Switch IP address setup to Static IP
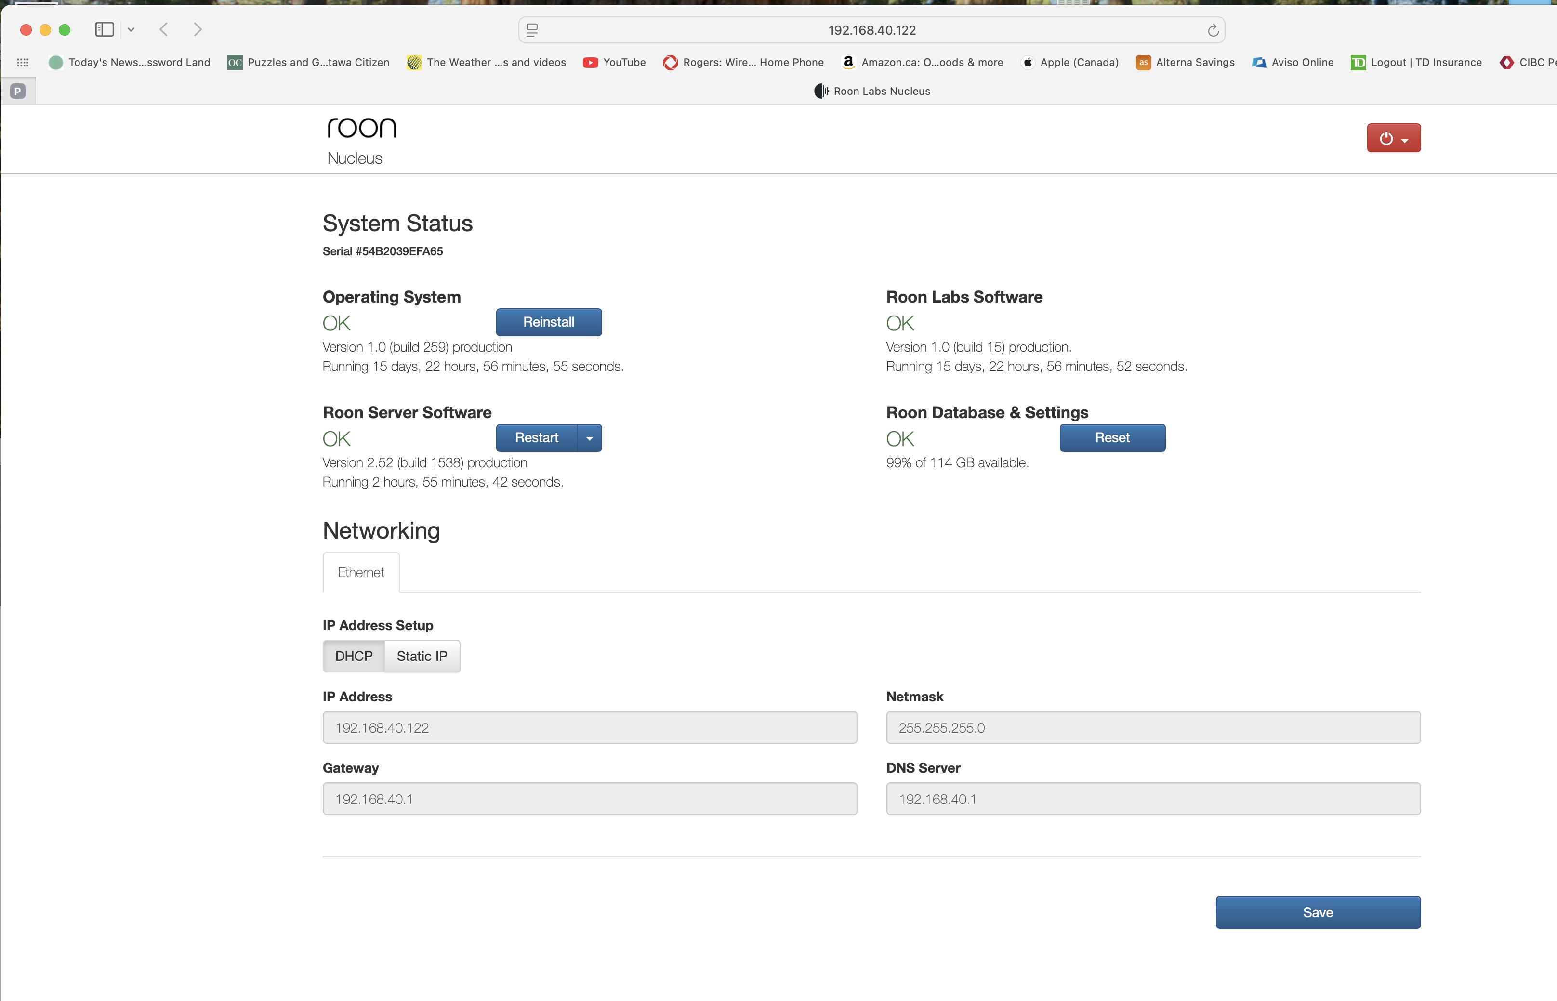This screenshot has width=1557, height=1001. pyautogui.click(x=422, y=657)
